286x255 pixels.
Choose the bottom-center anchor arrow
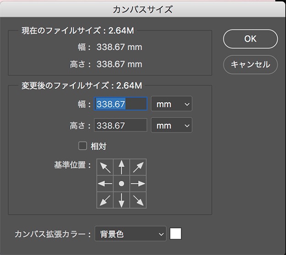[x=121, y=200]
